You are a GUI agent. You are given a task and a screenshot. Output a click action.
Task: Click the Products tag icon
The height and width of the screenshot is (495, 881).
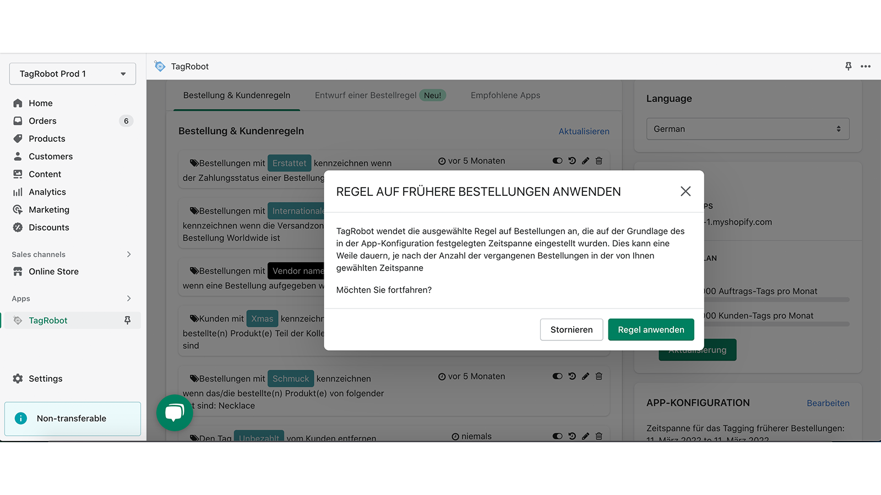pyautogui.click(x=18, y=139)
